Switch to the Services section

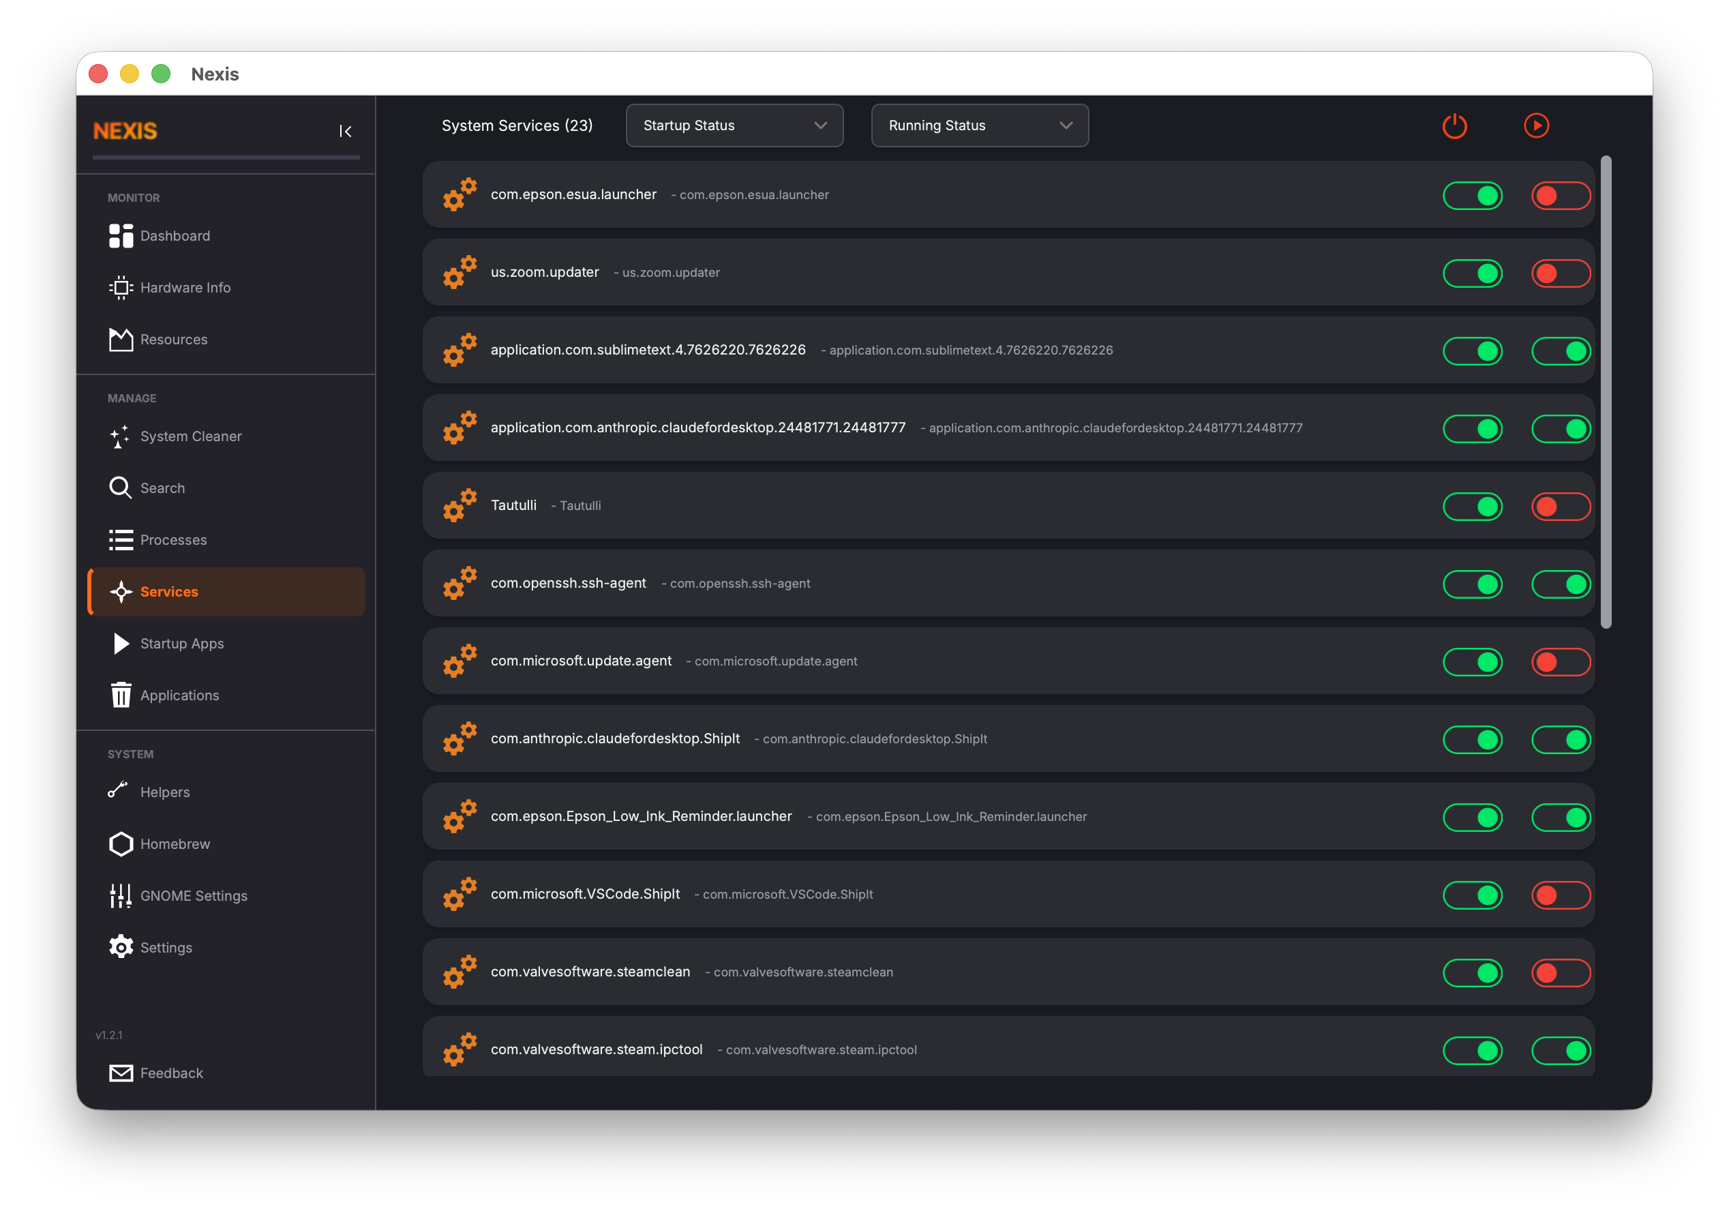168,591
